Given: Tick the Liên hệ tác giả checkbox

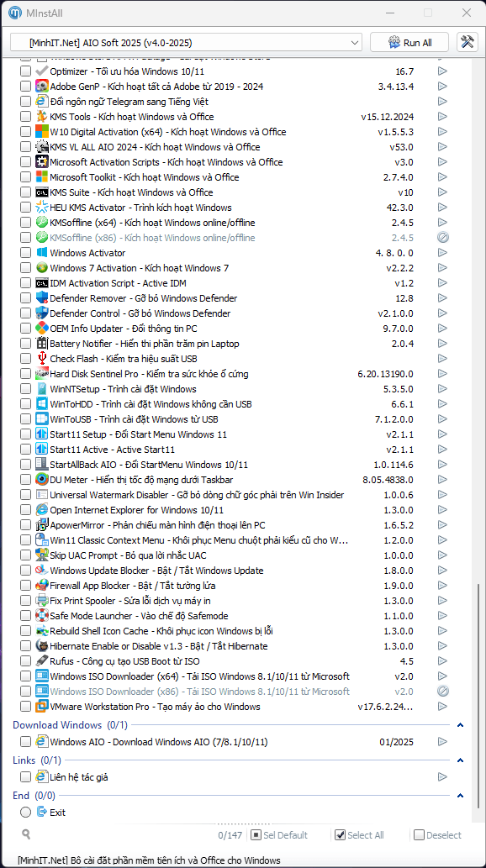Looking at the screenshot, I should [25, 777].
